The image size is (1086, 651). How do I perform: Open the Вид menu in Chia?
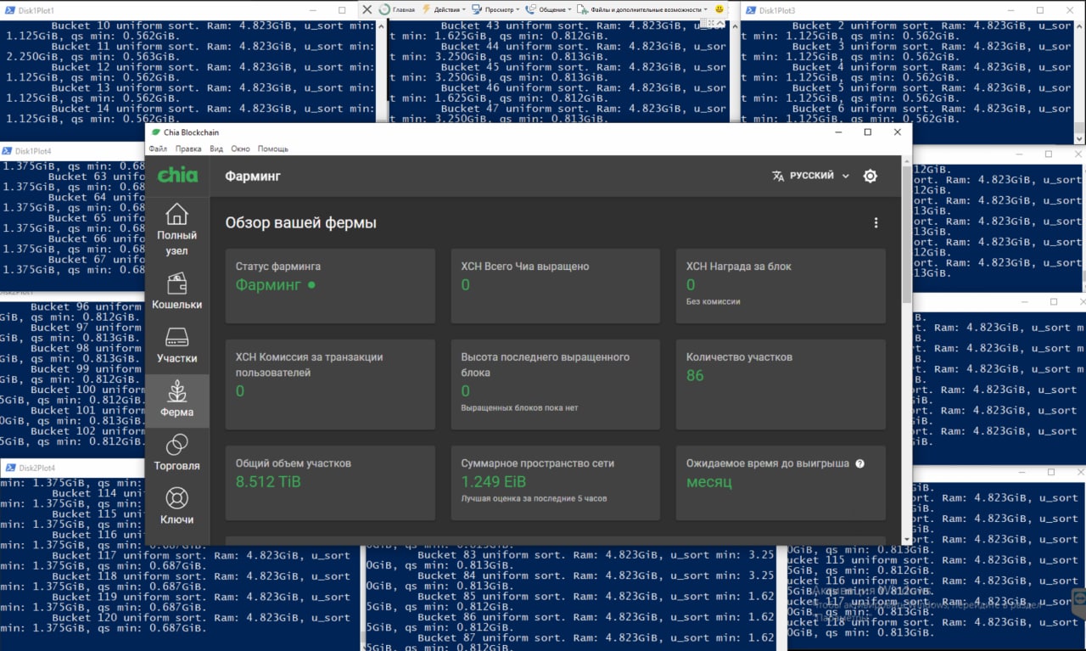(x=216, y=149)
